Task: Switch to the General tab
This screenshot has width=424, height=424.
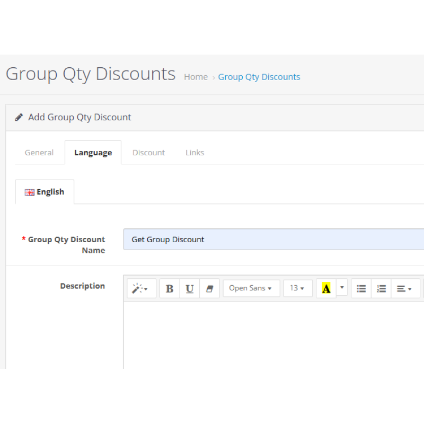Action: [x=39, y=153]
